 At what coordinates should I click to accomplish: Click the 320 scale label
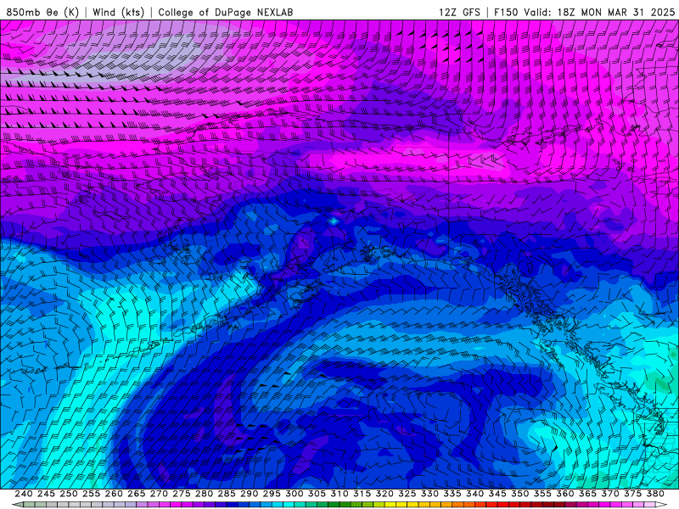click(384, 494)
